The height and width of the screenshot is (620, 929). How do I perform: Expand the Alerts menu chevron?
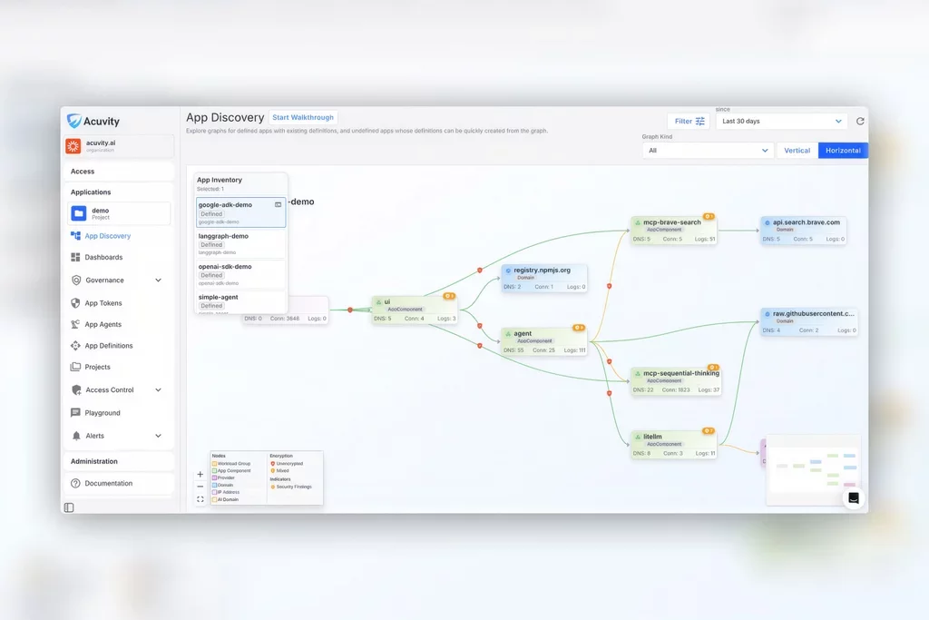click(x=158, y=436)
